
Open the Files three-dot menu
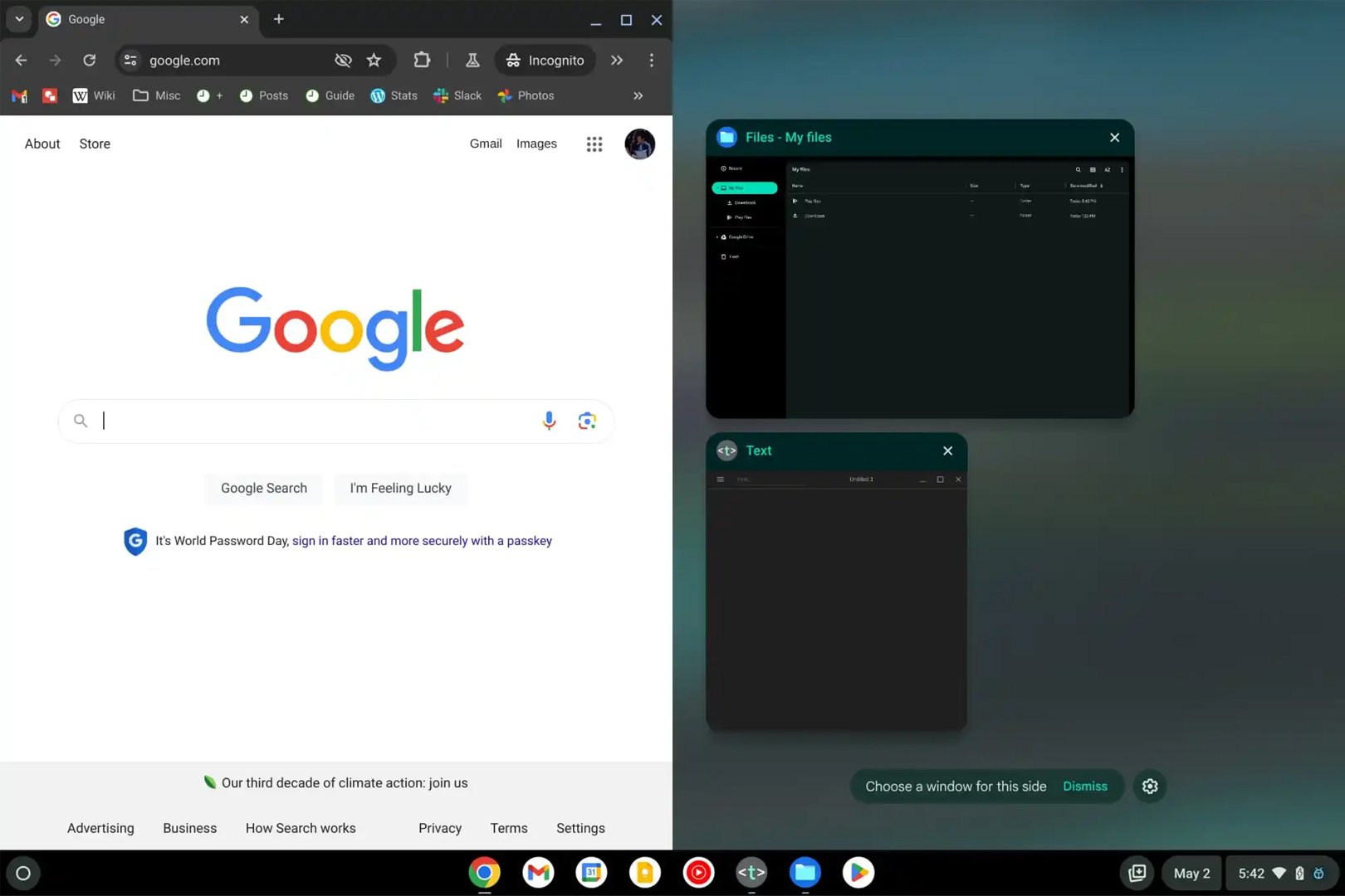click(1122, 170)
